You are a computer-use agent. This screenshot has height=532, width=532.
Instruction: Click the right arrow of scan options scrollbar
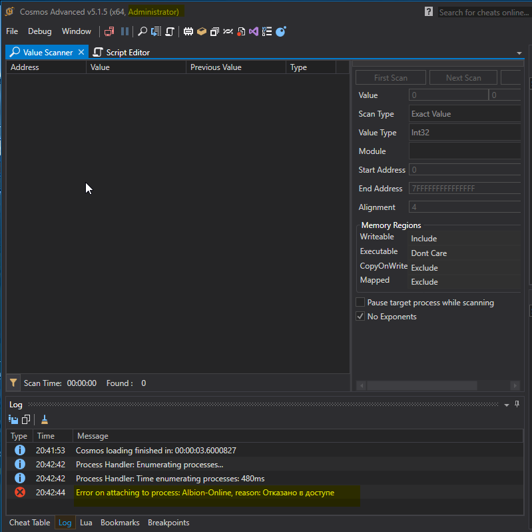point(515,385)
